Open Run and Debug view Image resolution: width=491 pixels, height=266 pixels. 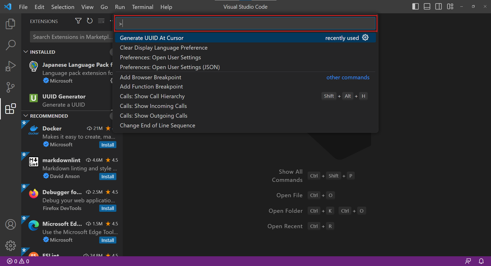tap(10, 66)
